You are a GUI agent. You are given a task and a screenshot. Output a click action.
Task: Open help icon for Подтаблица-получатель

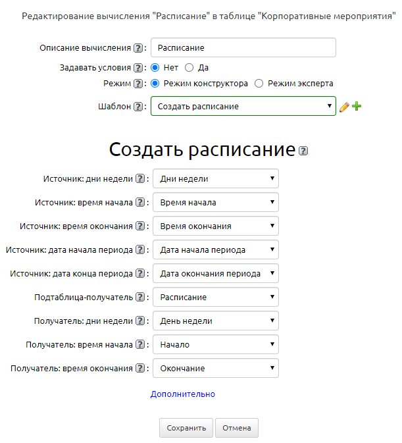(140, 298)
